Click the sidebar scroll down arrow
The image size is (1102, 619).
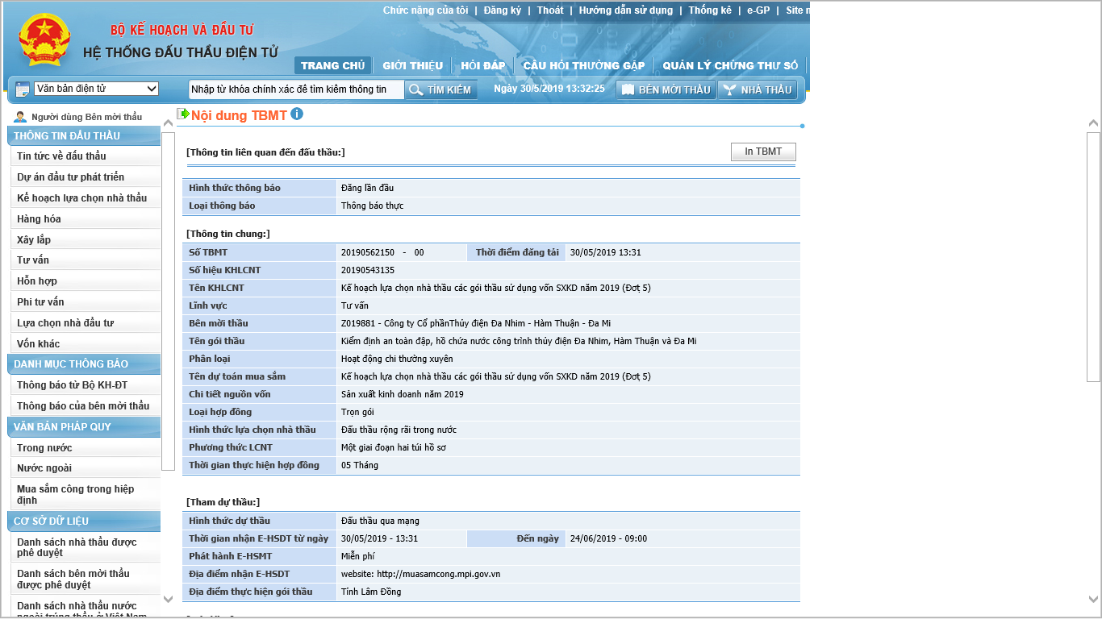[168, 599]
